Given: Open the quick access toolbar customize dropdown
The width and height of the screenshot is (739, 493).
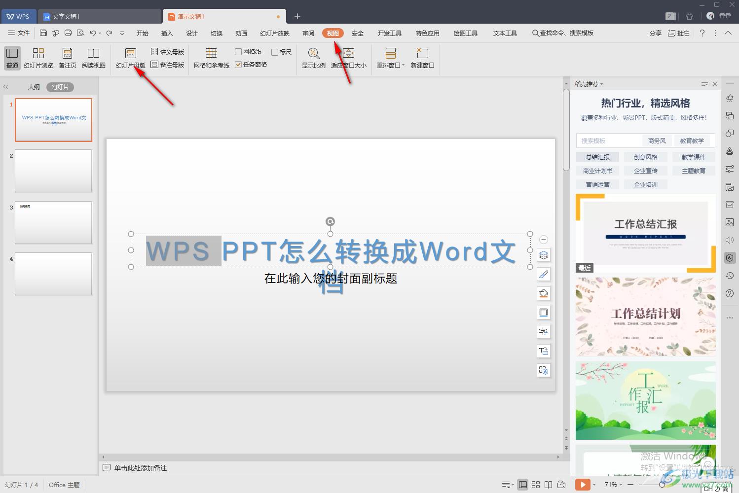Looking at the screenshot, I should [x=122, y=33].
